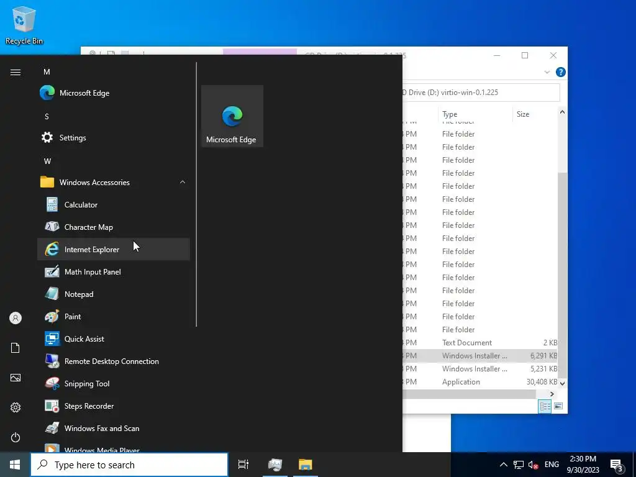
Task: Click the Settings gear in Start sidebar
Action: pyautogui.click(x=16, y=407)
